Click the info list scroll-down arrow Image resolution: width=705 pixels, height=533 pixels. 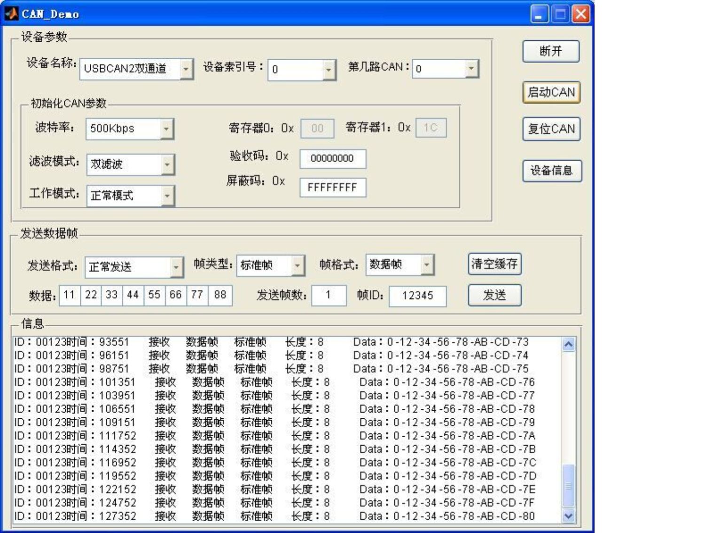568,516
